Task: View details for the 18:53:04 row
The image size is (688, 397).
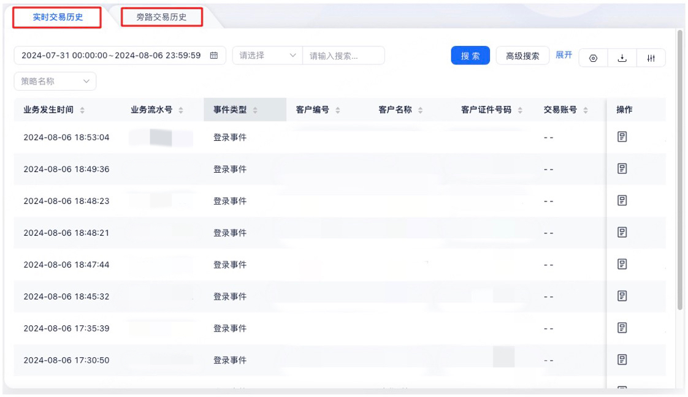Action: pos(622,137)
